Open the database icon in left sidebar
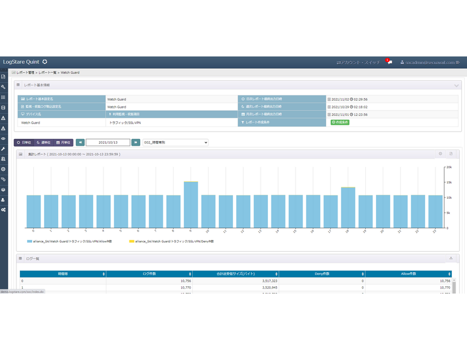The width and height of the screenshot is (467, 350). tap(3, 107)
